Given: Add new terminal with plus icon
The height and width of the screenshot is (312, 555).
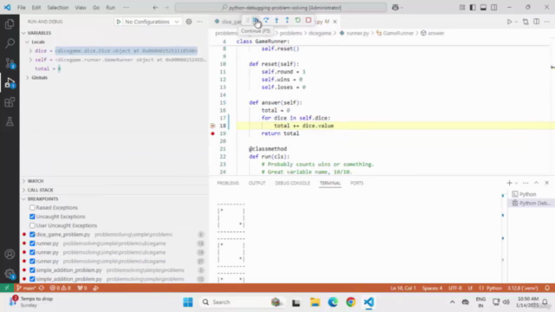Looking at the screenshot, I should click(x=509, y=183).
